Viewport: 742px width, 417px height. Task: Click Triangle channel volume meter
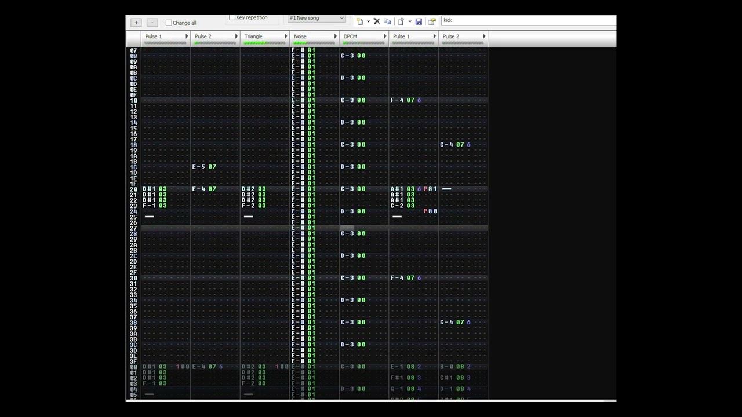(x=264, y=43)
